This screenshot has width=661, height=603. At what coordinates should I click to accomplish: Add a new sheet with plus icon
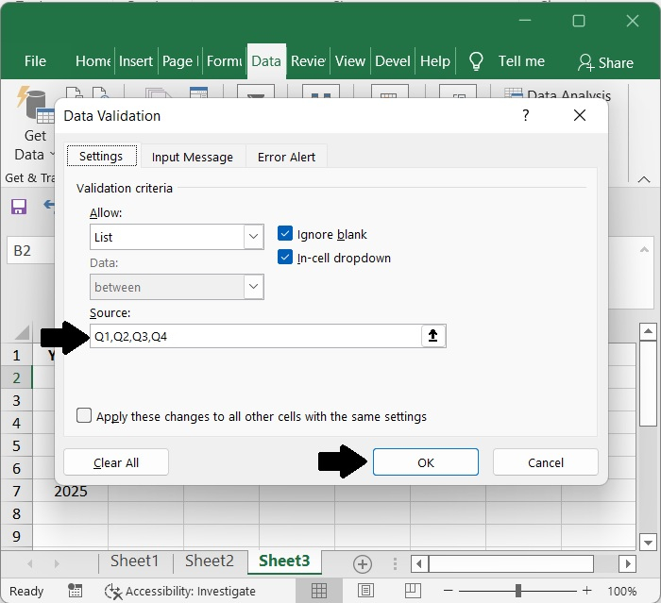coord(363,563)
